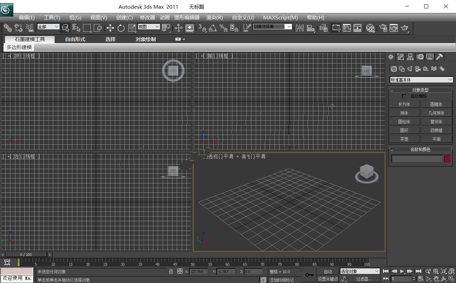Viewport: 456px width, 283px height.
Task: Collapse the 名称和颜色 rollout
Action: click(420, 149)
